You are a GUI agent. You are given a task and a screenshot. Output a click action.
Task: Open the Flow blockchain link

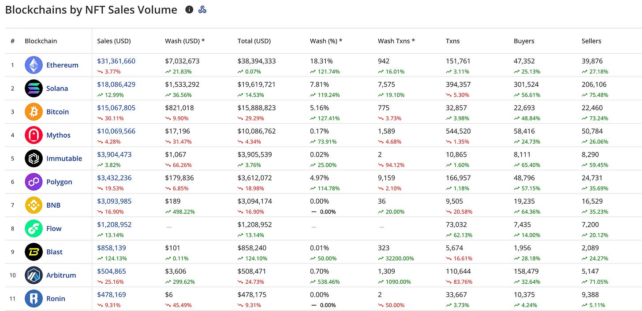coord(54,228)
